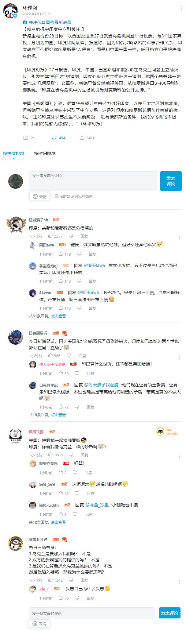Like 日暮顾星沉's comment with 566 likes
Viewport: 186px width, 631px height.
(x=50, y=355)
